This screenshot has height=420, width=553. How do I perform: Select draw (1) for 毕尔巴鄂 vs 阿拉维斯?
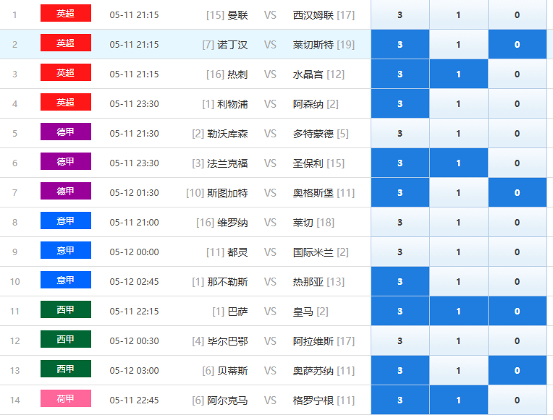click(458, 340)
